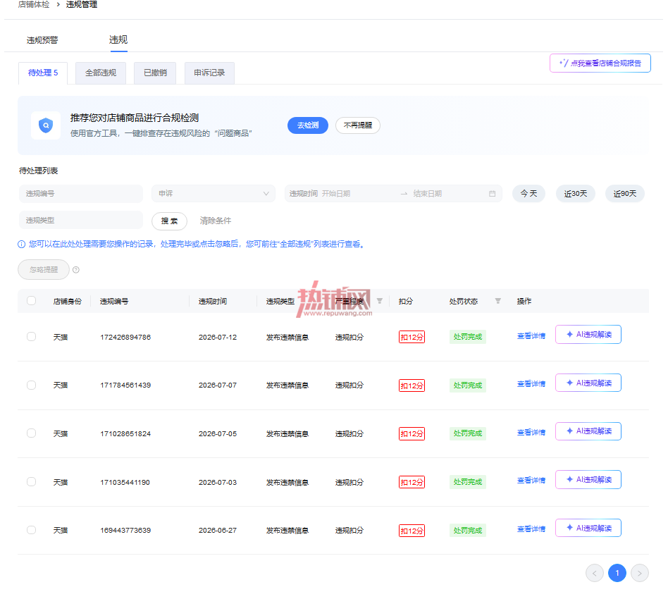Click AI违规解读 for 172426894786
Screen dimensions: 668x599
[588, 335]
